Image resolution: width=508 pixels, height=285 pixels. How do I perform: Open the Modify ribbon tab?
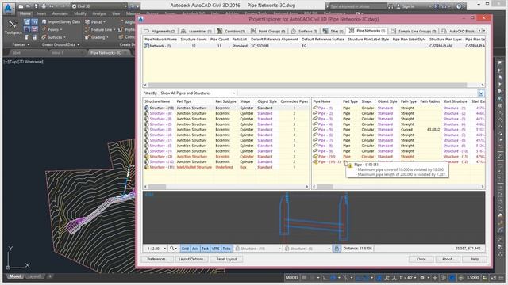(80, 13)
